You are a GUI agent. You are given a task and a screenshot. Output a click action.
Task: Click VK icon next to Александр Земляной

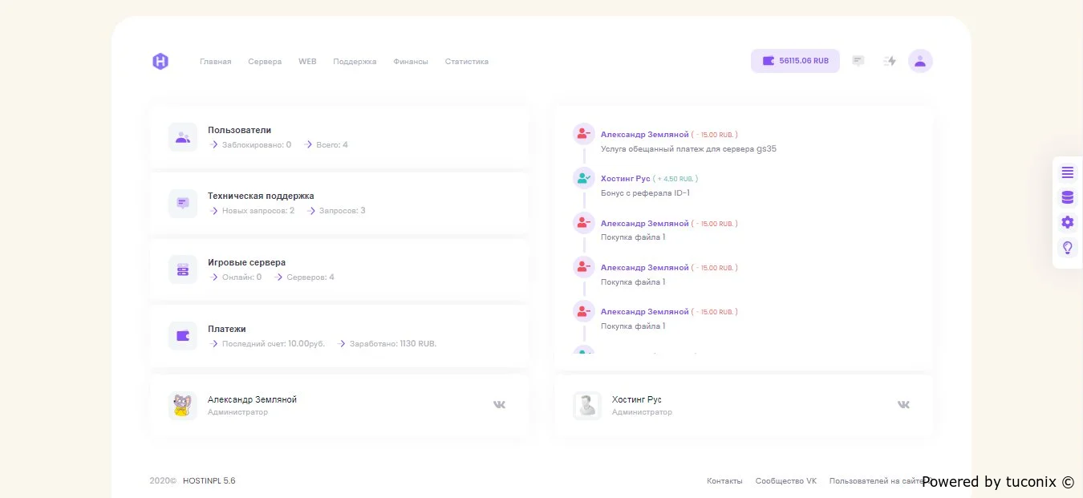tap(499, 405)
